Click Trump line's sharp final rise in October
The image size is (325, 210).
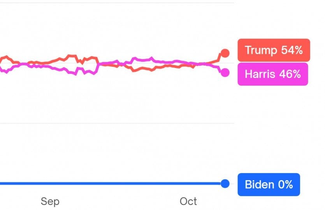click(219, 57)
